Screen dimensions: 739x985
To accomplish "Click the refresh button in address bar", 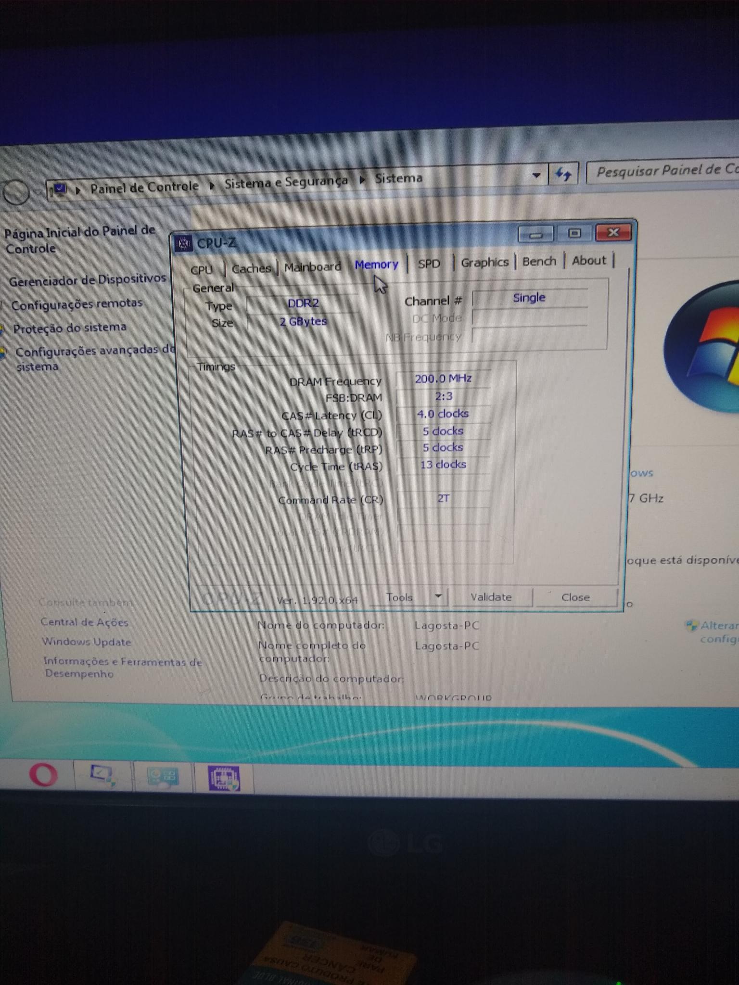I will 563,174.
